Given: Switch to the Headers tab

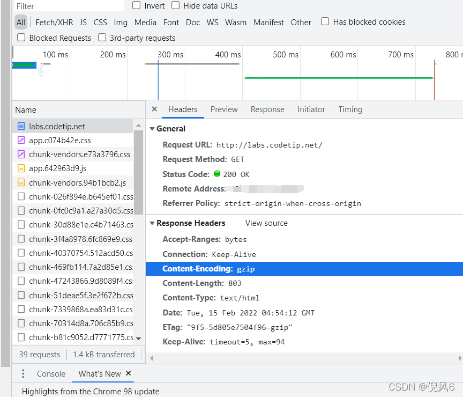Looking at the screenshot, I should (x=183, y=109).
